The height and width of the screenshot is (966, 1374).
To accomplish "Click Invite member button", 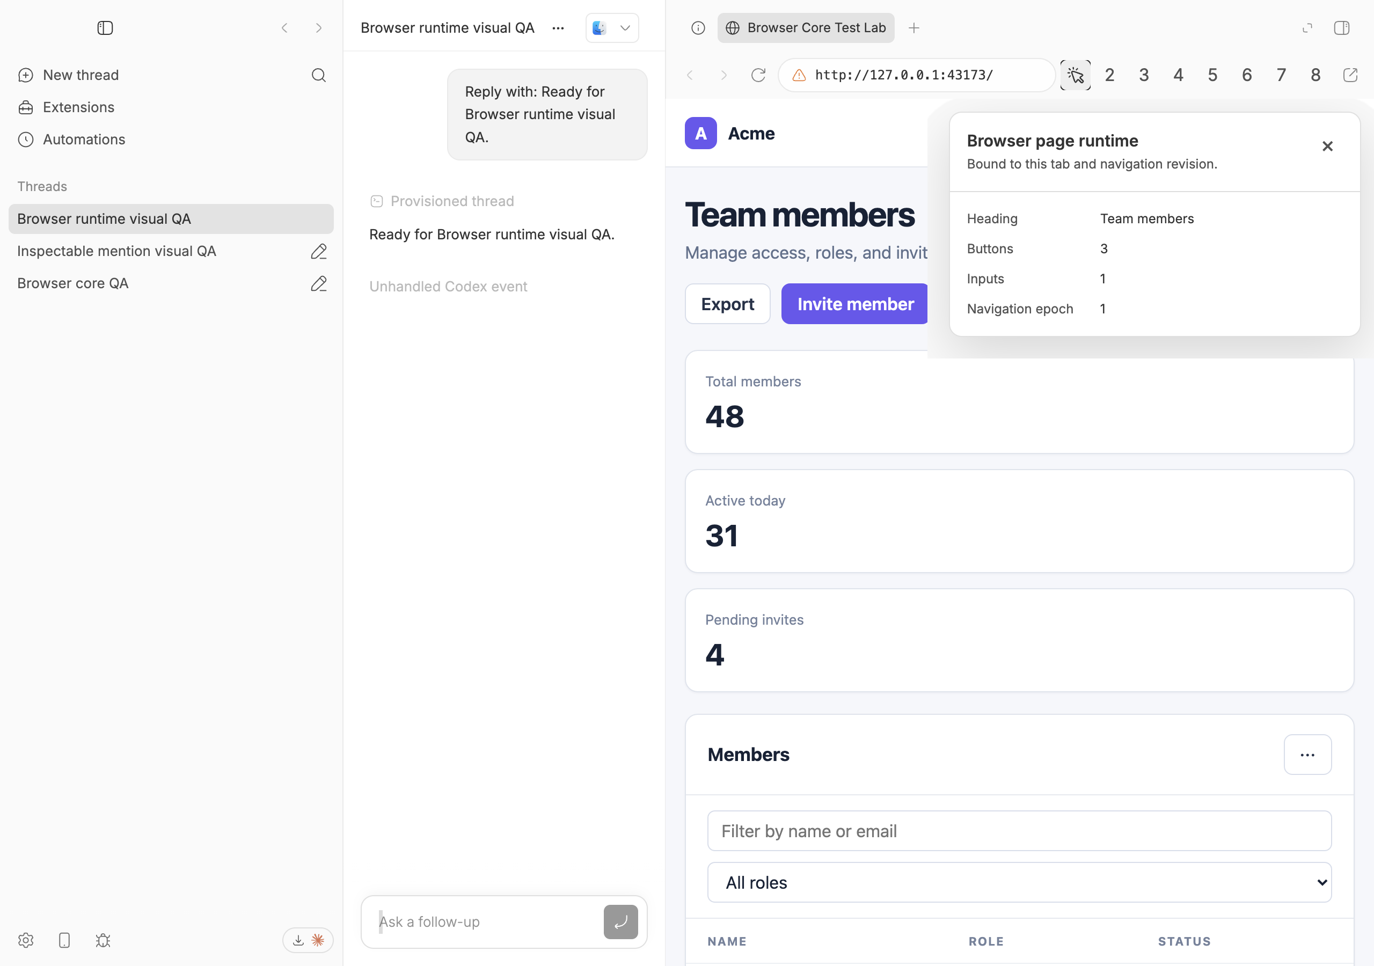I will click(854, 304).
